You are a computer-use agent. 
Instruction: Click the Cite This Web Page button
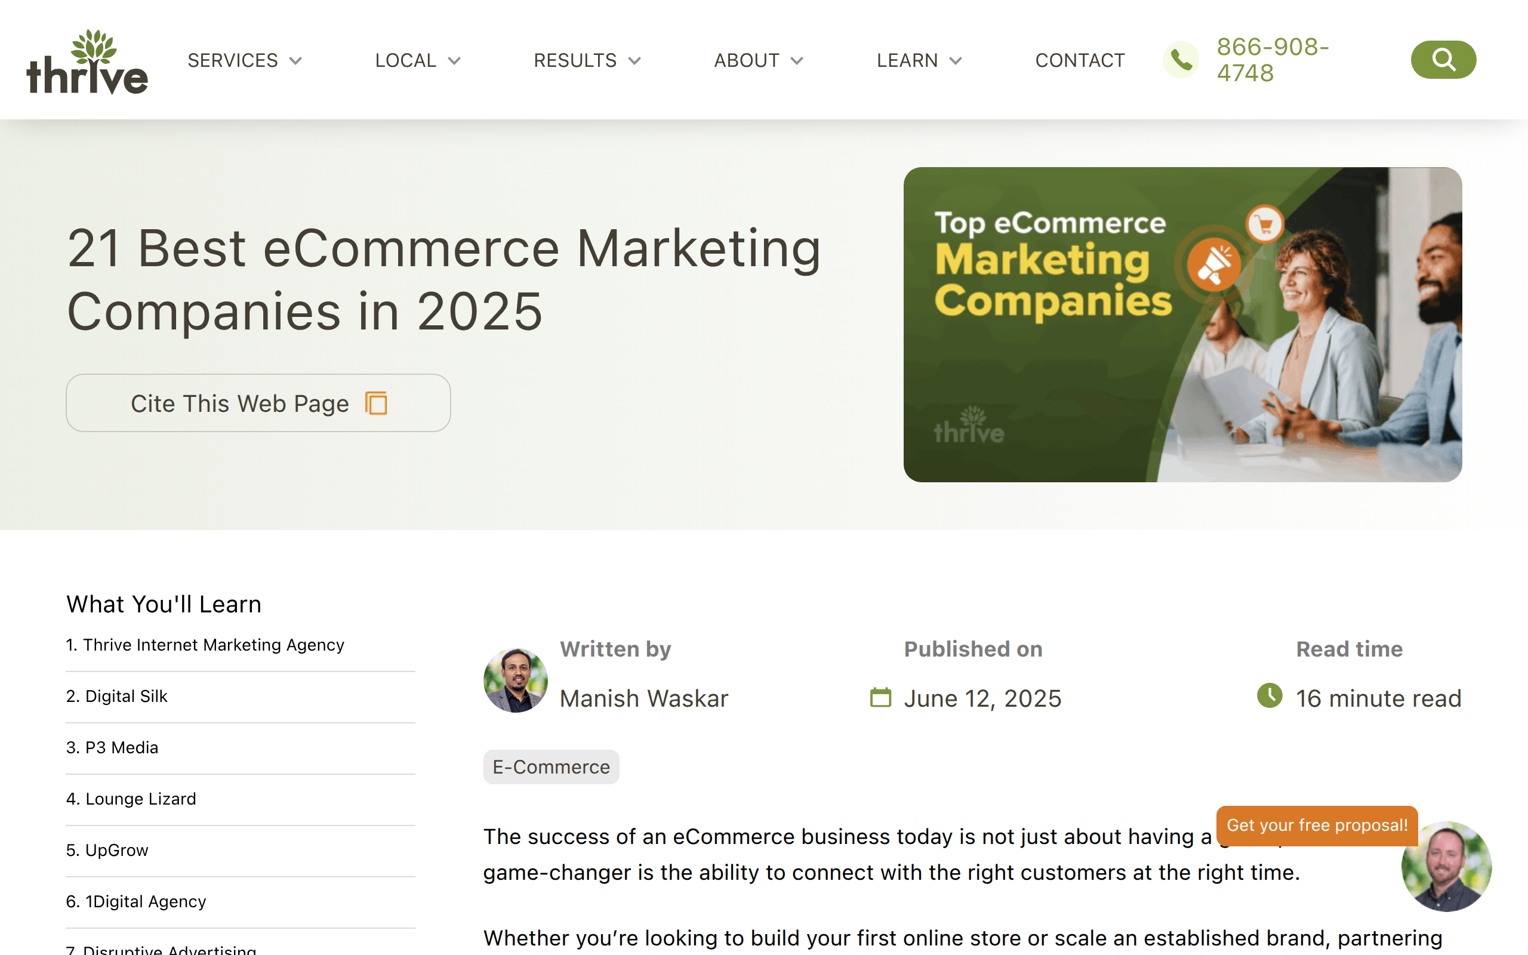point(258,403)
